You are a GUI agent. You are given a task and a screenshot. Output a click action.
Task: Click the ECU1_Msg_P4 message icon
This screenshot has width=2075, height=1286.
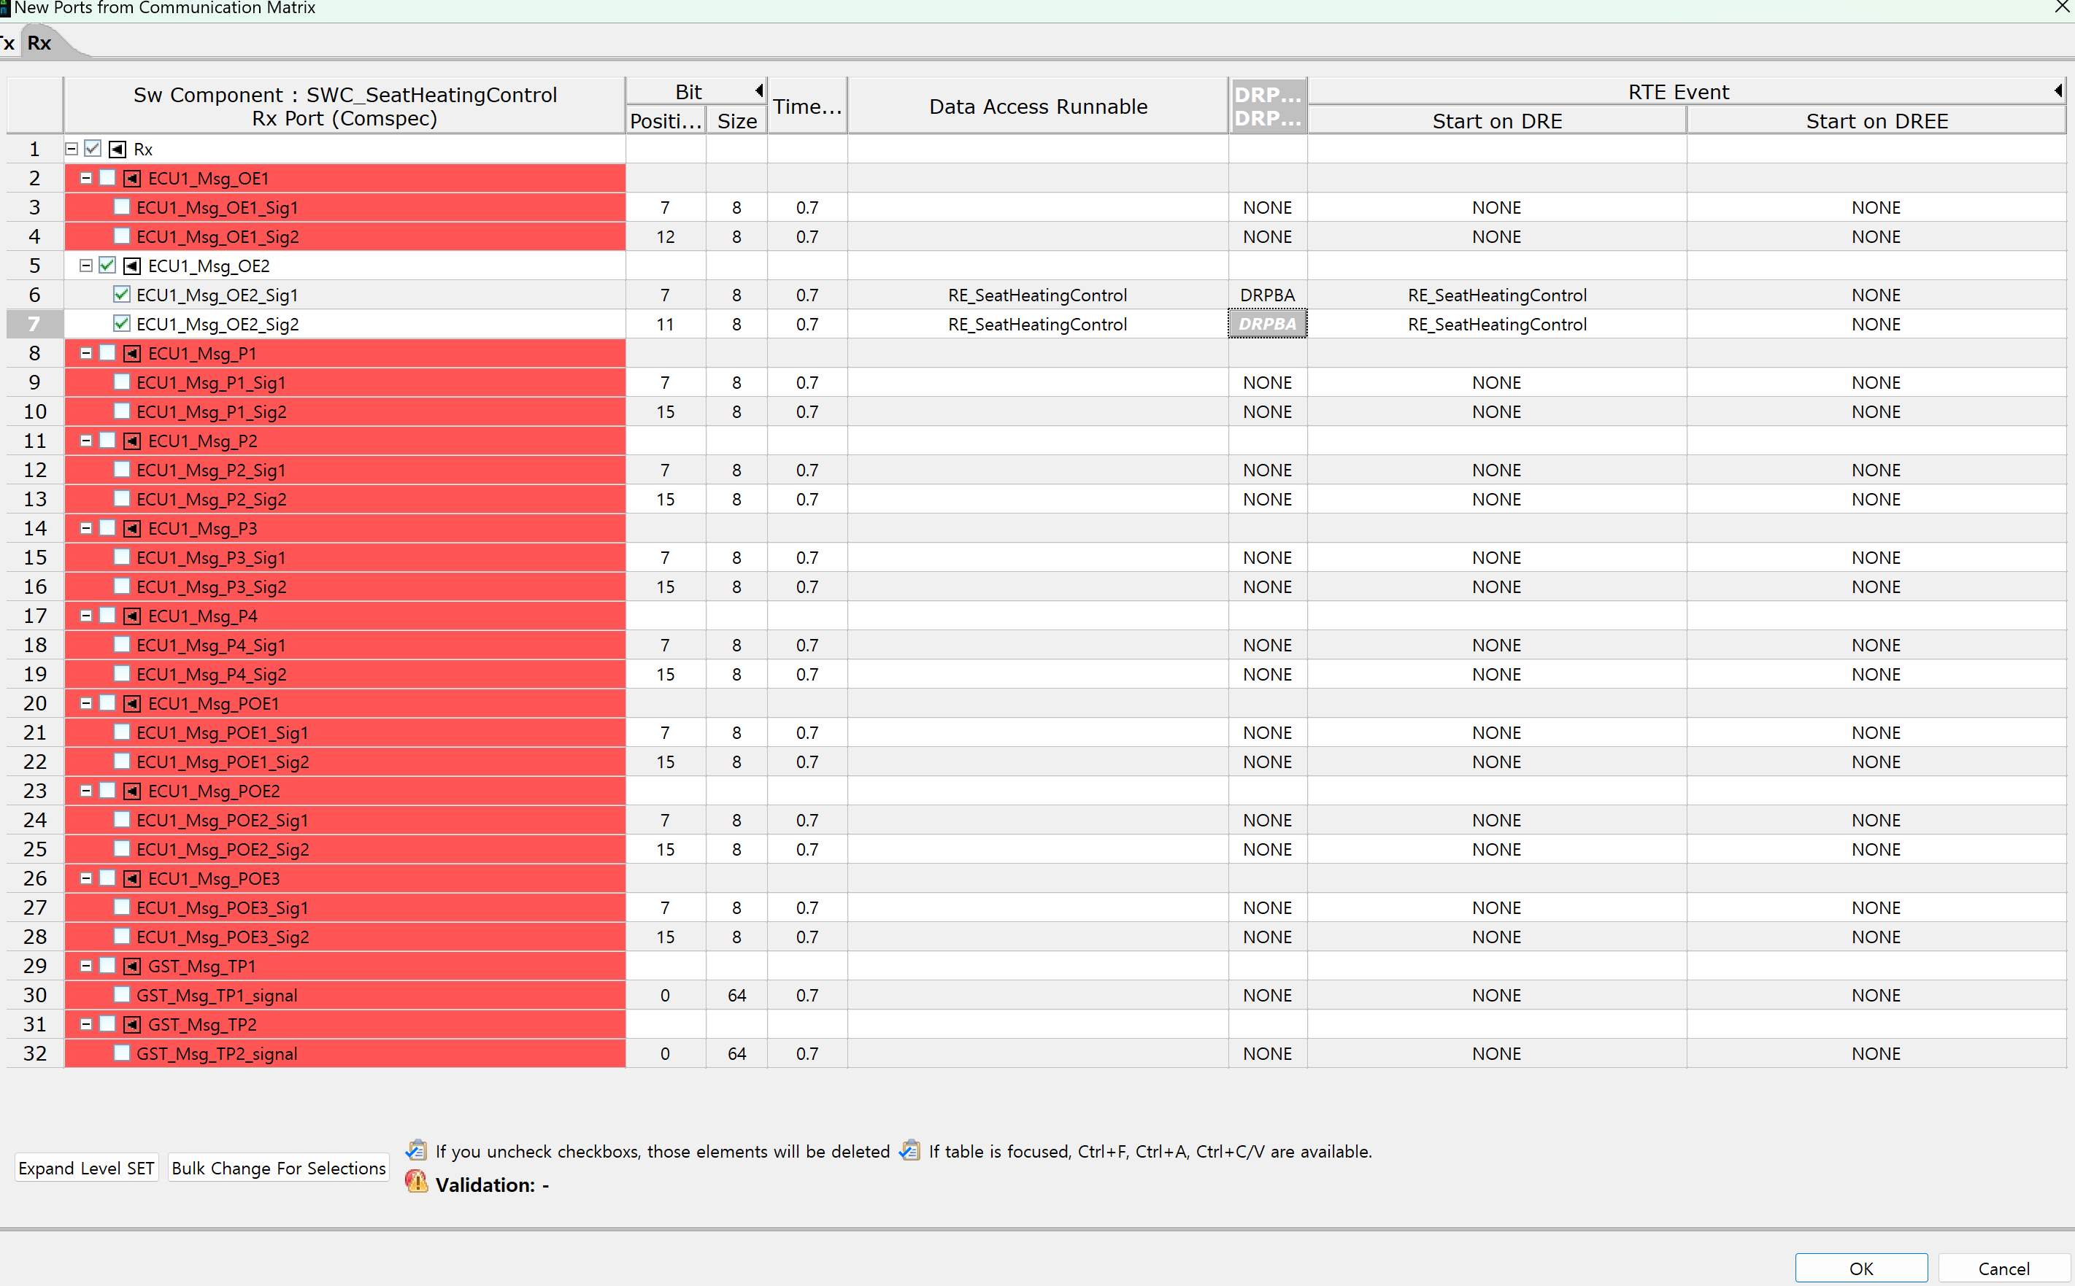coord(132,616)
